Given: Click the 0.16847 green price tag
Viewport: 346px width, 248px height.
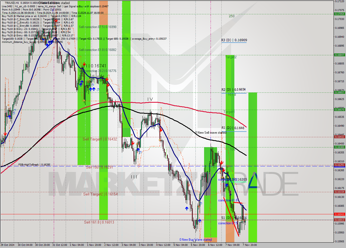Looking at the screenshot, I should coord(340,55).
